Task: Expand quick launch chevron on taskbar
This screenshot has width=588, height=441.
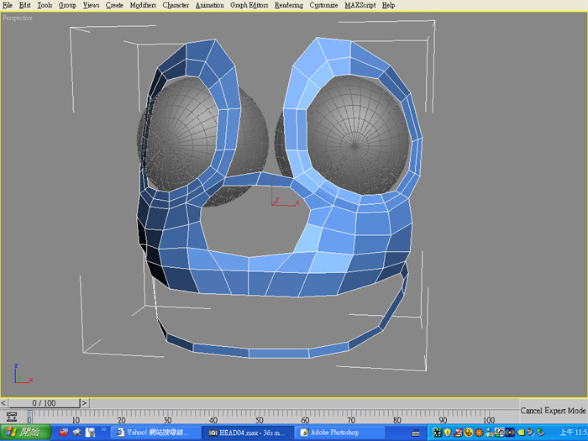Action: pos(103,430)
